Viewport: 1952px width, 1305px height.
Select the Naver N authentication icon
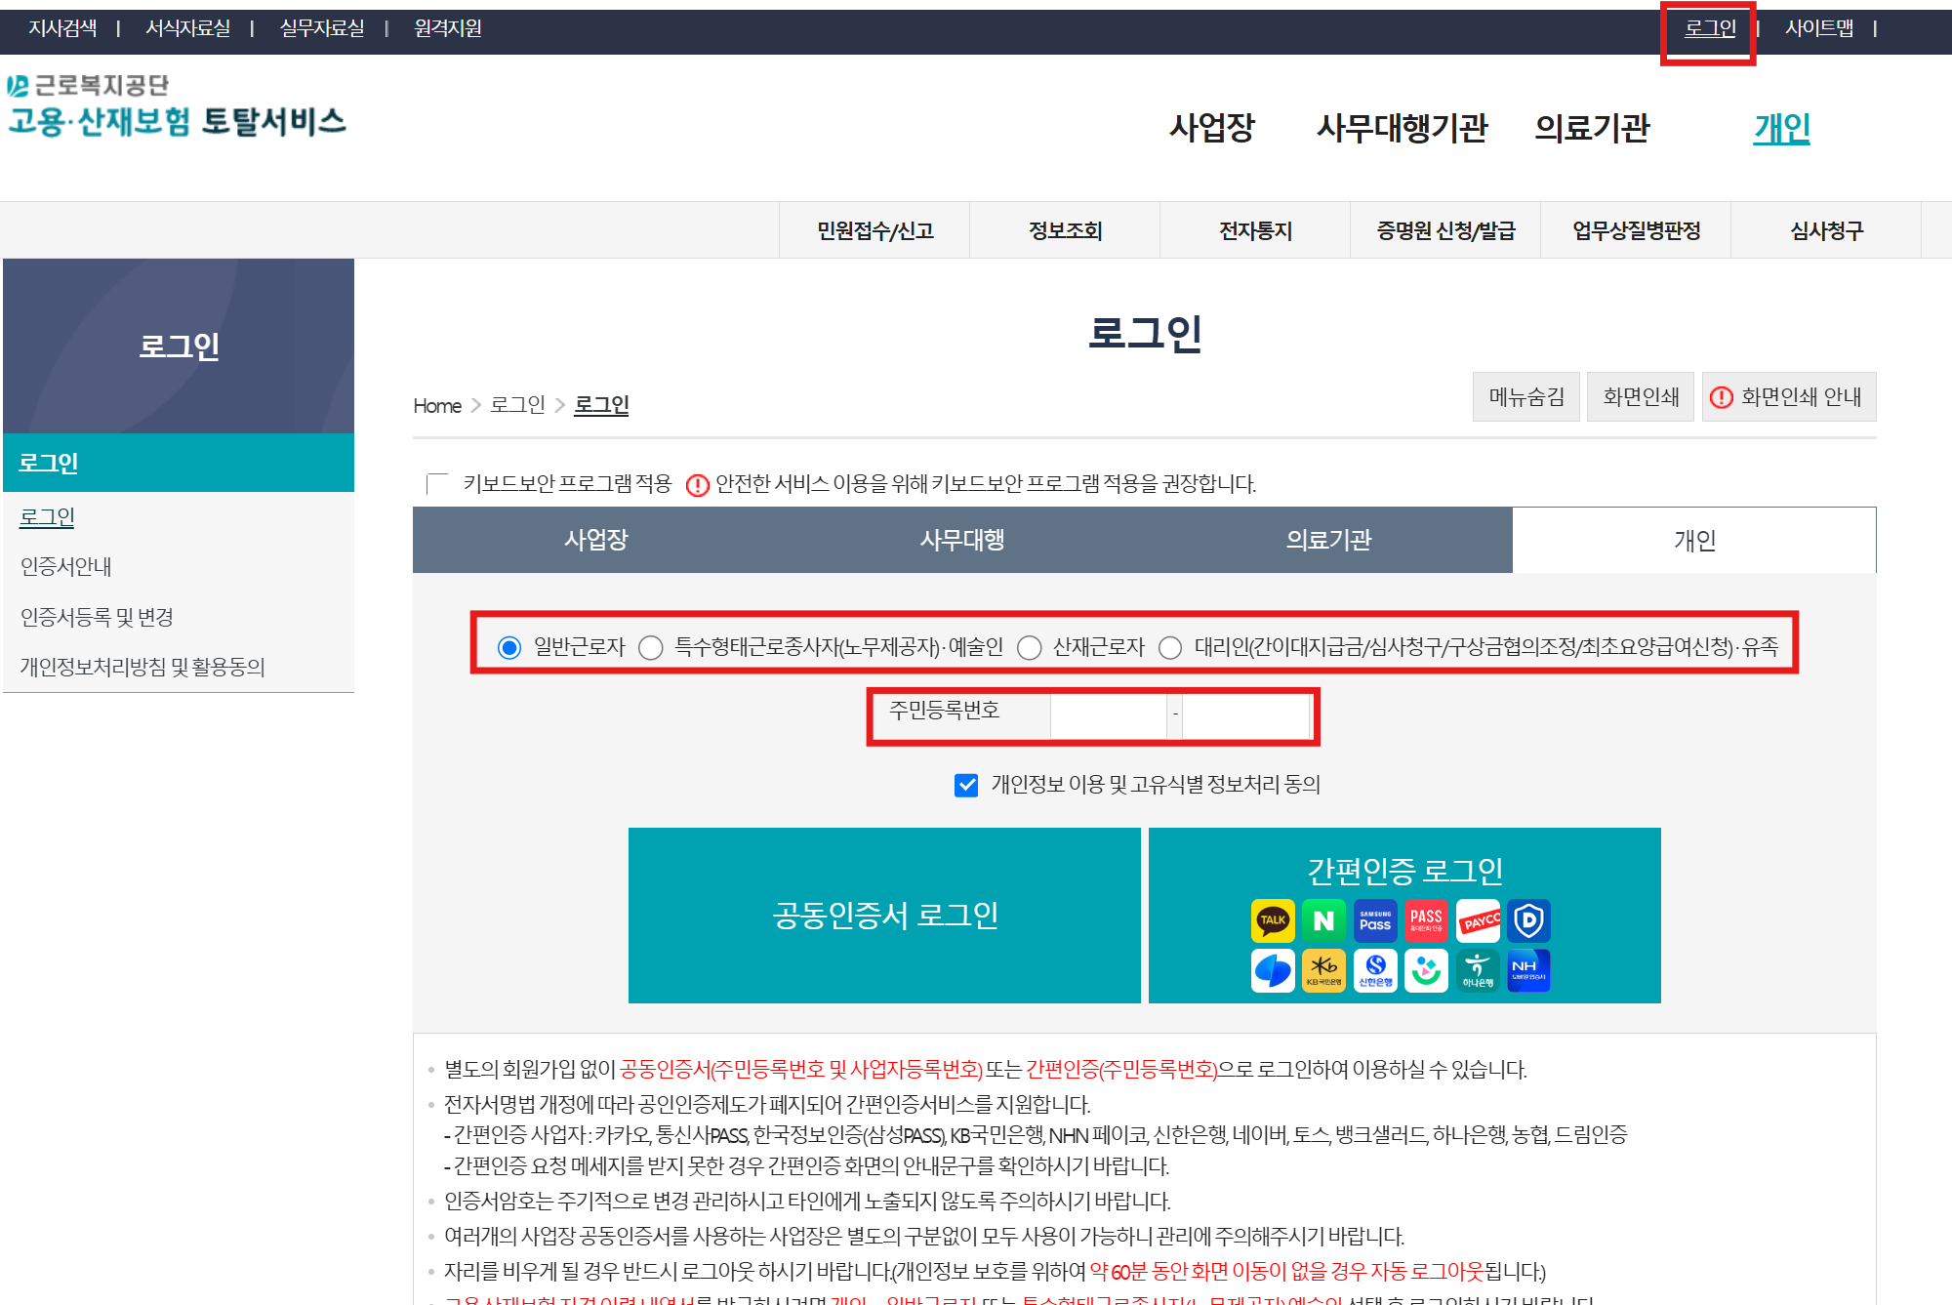coord(1323,920)
